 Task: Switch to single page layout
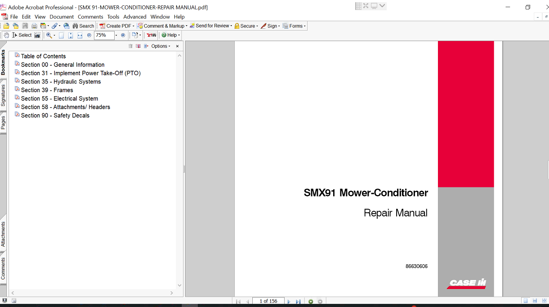pos(525,301)
